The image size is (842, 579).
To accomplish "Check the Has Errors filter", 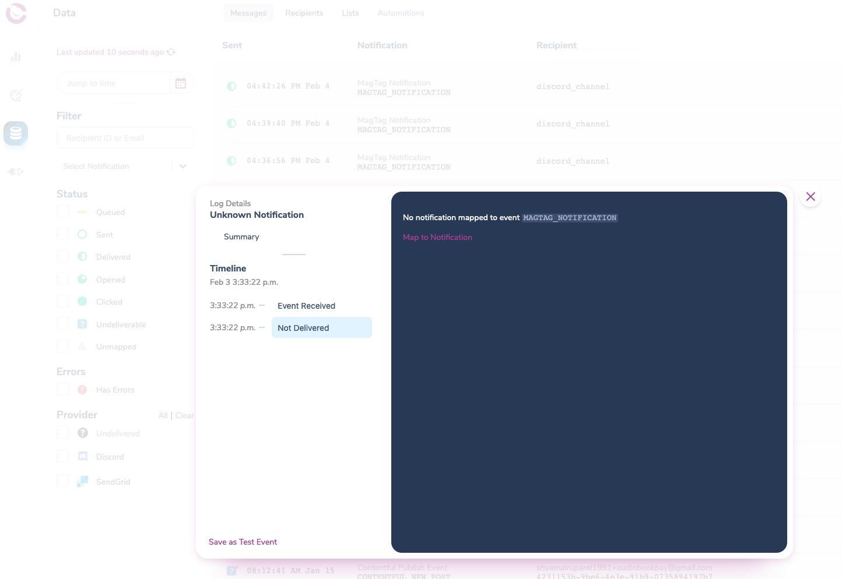I will [x=63, y=389].
